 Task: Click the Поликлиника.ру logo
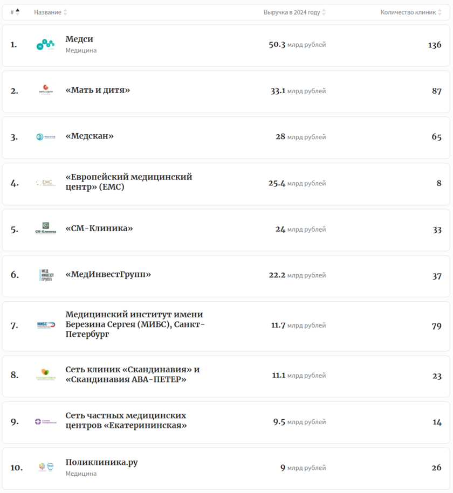point(46,467)
